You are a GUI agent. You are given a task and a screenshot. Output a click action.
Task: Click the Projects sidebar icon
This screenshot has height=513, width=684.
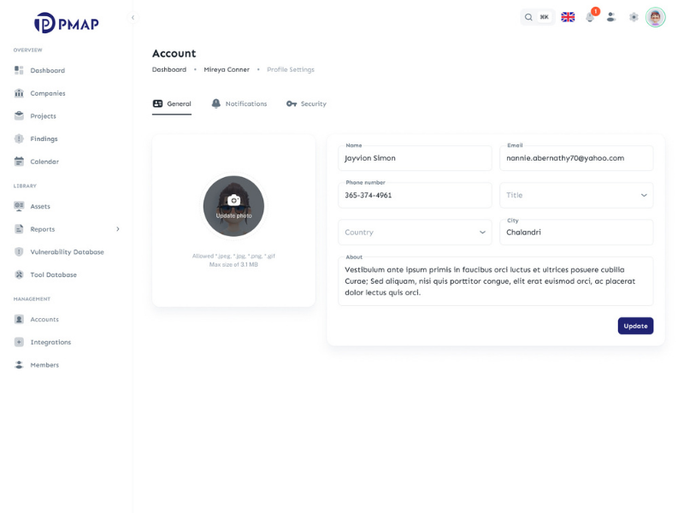[x=19, y=115]
